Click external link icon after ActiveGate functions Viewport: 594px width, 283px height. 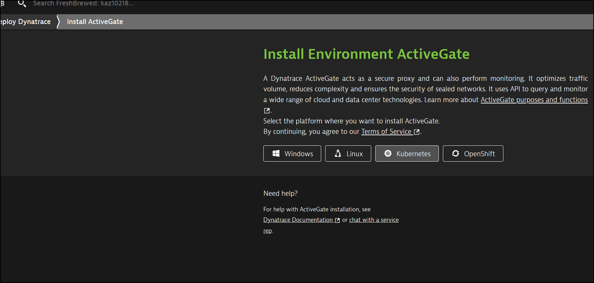click(x=267, y=111)
